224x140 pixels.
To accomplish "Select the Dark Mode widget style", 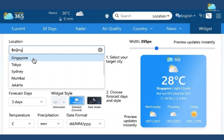I will [x=94, y=100].
